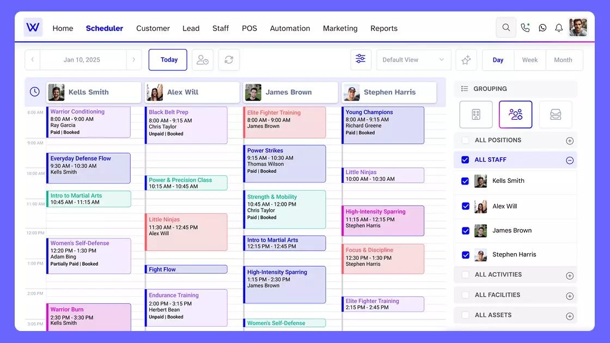
Task: Open the Scheduler menu
Action: coord(104,28)
